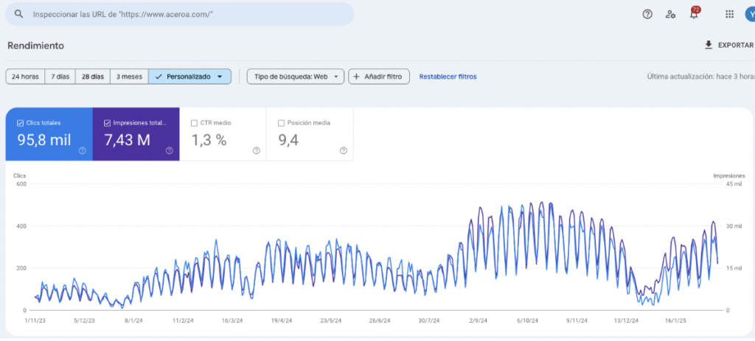Click help icon on Posición media card
755x341 pixels.
point(343,150)
